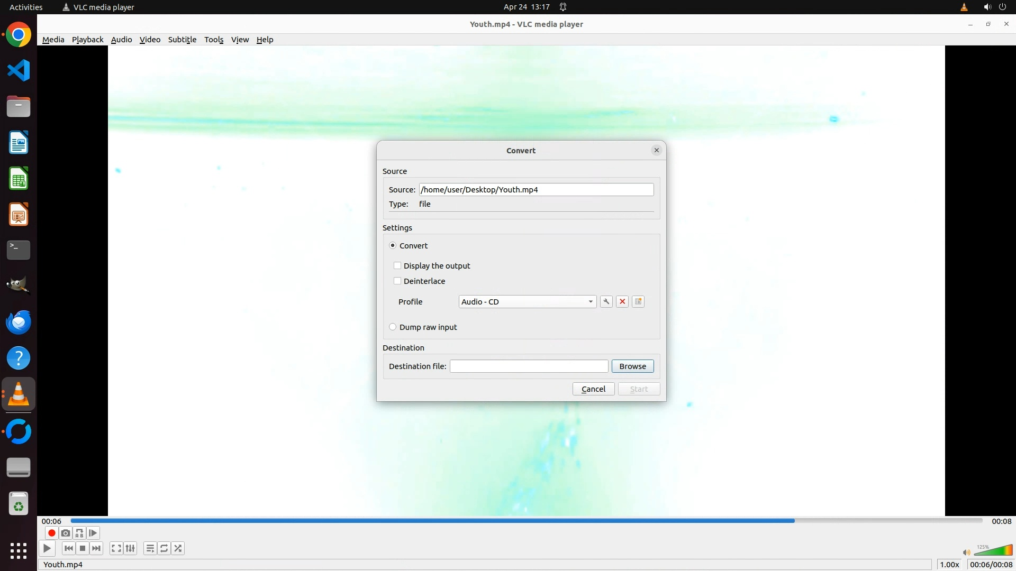Expand the Profile dropdown showing Audio - CD

527,302
